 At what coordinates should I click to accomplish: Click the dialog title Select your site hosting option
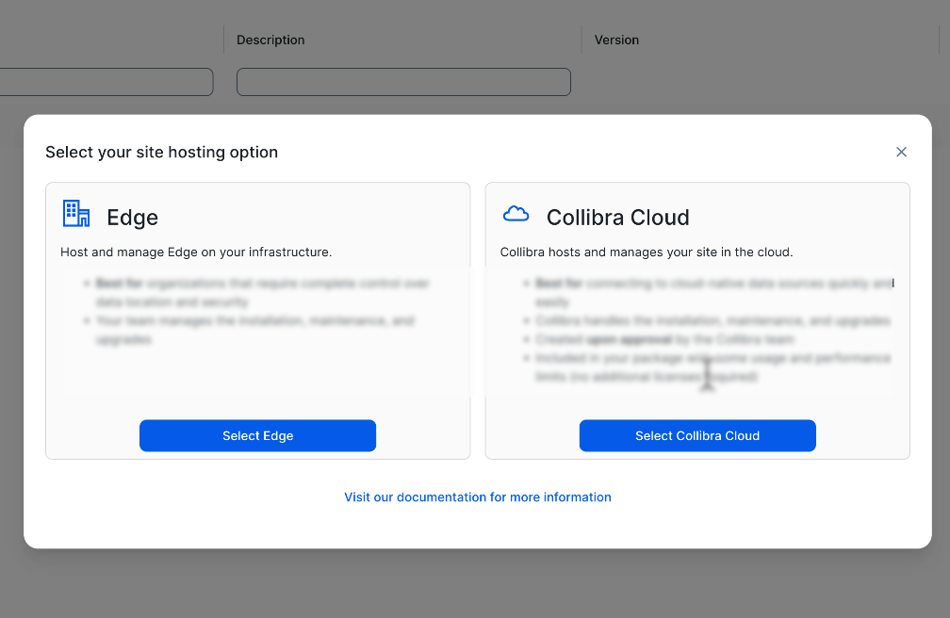click(x=161, y=152)
